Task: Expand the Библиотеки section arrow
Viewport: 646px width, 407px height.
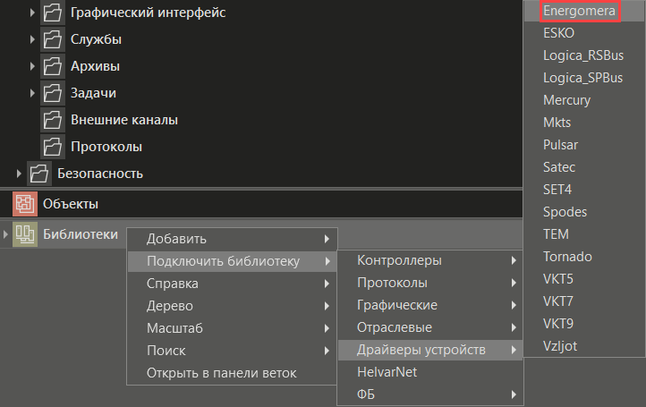Action: click(x=5, y=234)
